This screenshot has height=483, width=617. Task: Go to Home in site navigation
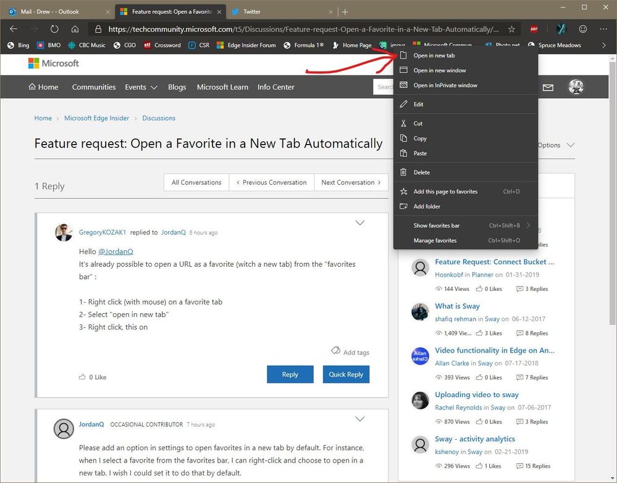coord(43,87)
